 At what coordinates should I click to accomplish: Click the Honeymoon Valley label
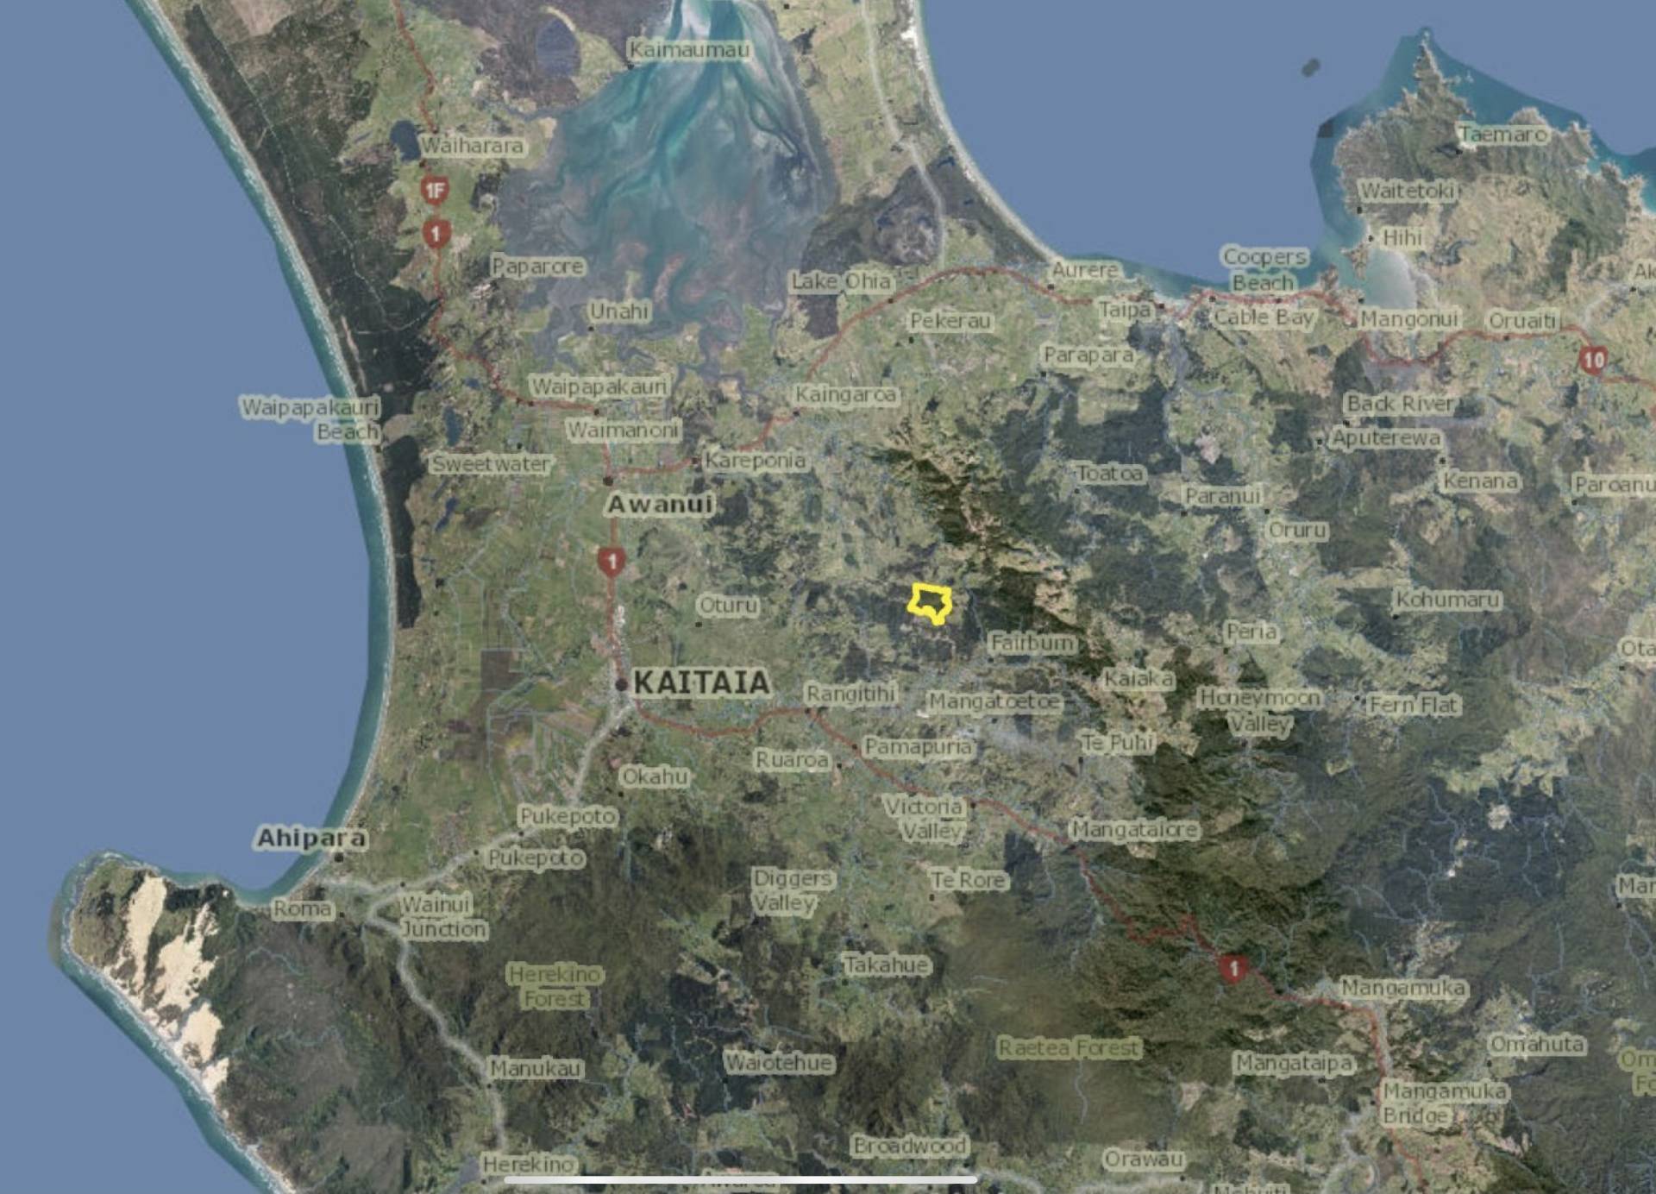[1259, 709]
